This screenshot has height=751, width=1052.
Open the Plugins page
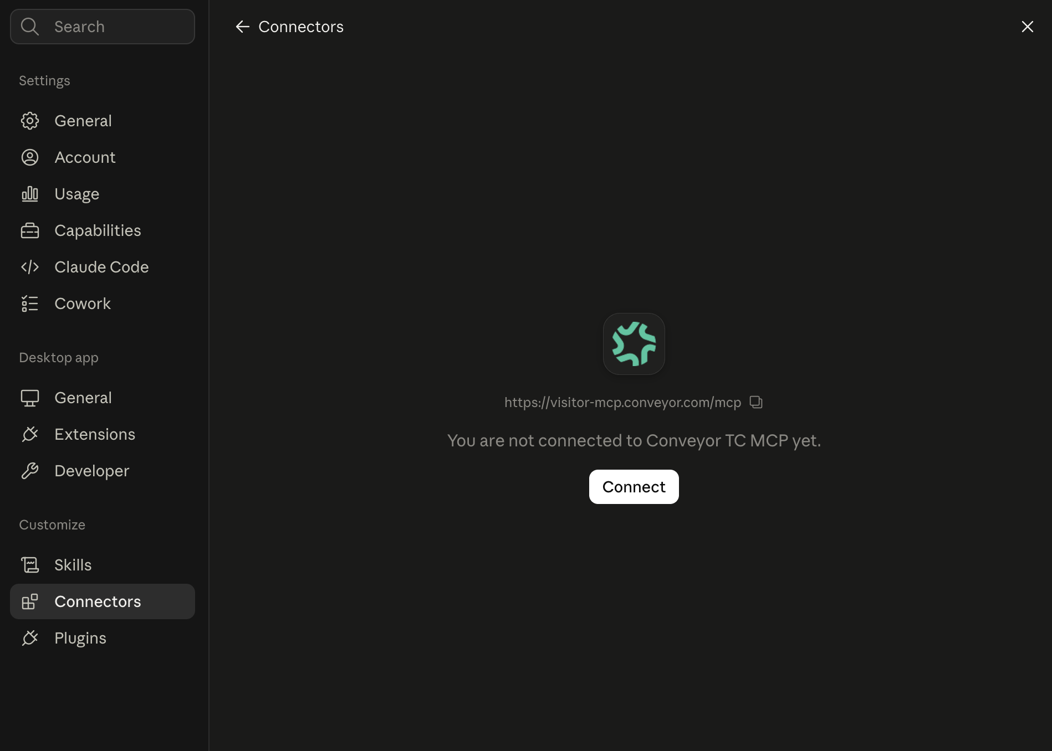103,638
